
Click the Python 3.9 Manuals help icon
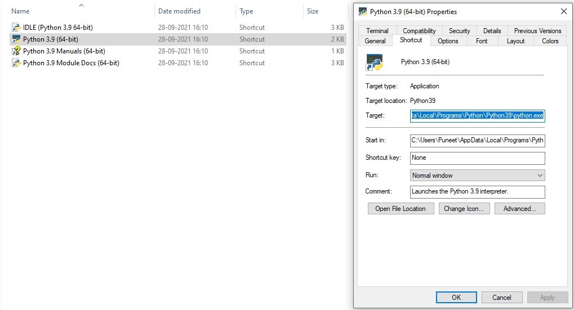[x=16, y=51]
